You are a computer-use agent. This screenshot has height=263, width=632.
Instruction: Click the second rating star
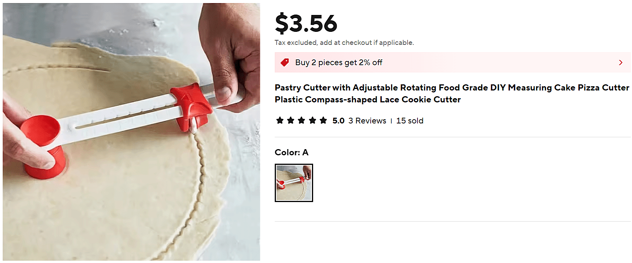291,121
